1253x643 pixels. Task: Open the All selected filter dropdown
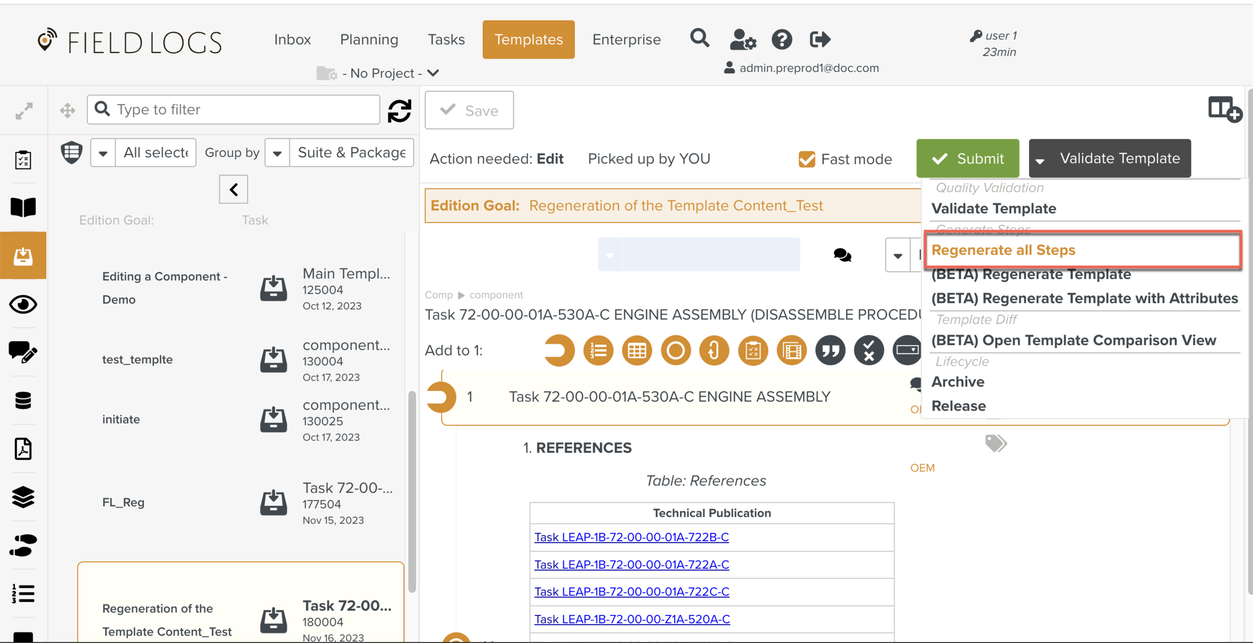pos(103,153)
